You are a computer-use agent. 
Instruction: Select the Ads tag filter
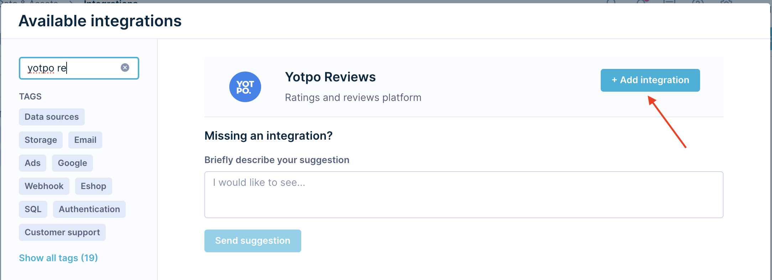[32, 163]
